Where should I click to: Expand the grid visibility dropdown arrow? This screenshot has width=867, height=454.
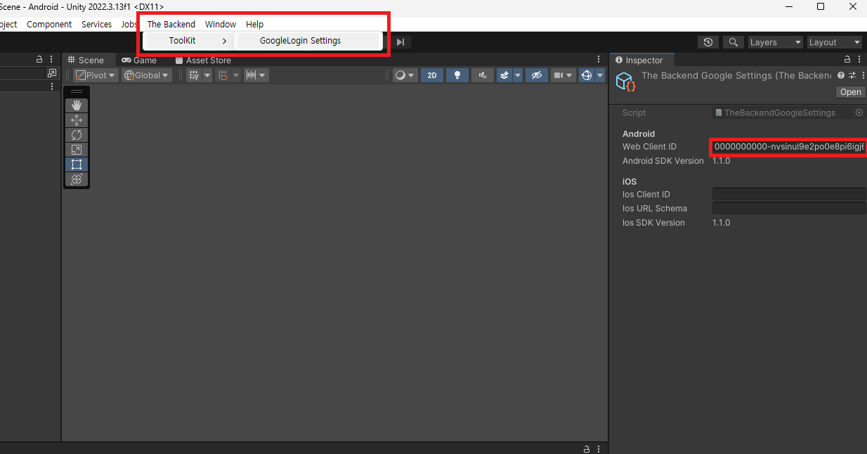[207, 75]
